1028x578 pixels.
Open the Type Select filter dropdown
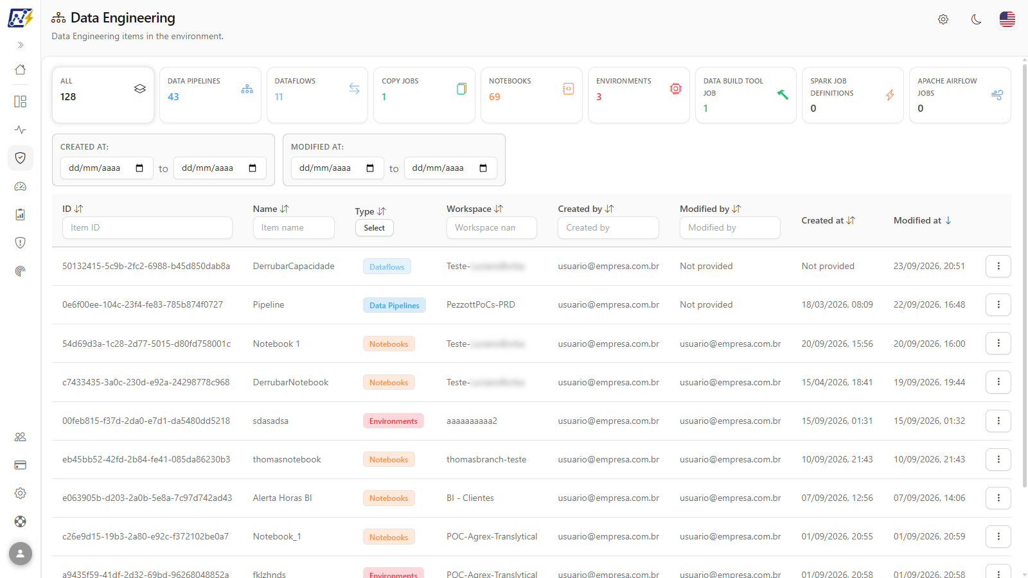[374, 228]
